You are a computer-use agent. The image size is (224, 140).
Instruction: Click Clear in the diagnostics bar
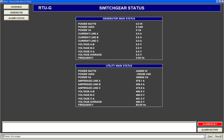click(210, 136)
